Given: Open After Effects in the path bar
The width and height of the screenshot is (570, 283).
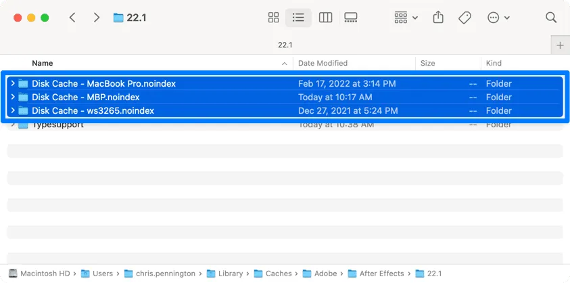Looking at the screenshot, I should click(x=376, y=274).
